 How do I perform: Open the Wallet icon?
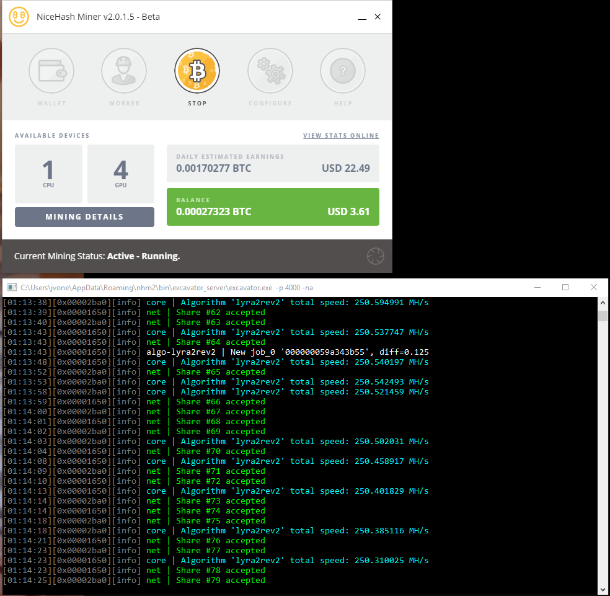[x=51, y=71]
